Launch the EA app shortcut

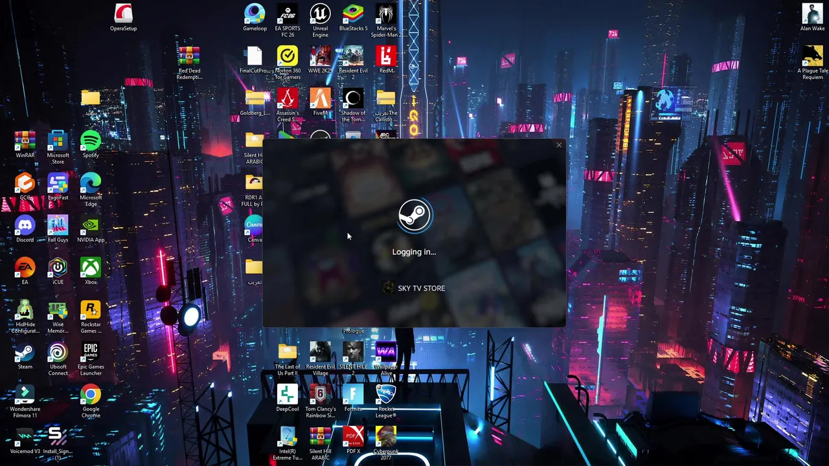point(25,271)
